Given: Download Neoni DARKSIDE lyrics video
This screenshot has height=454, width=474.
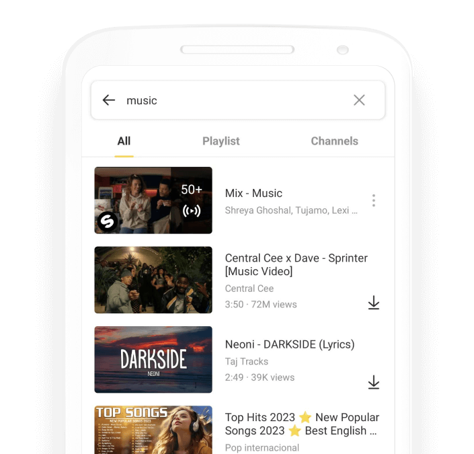Looking at the screenshot, I should 374,382.
